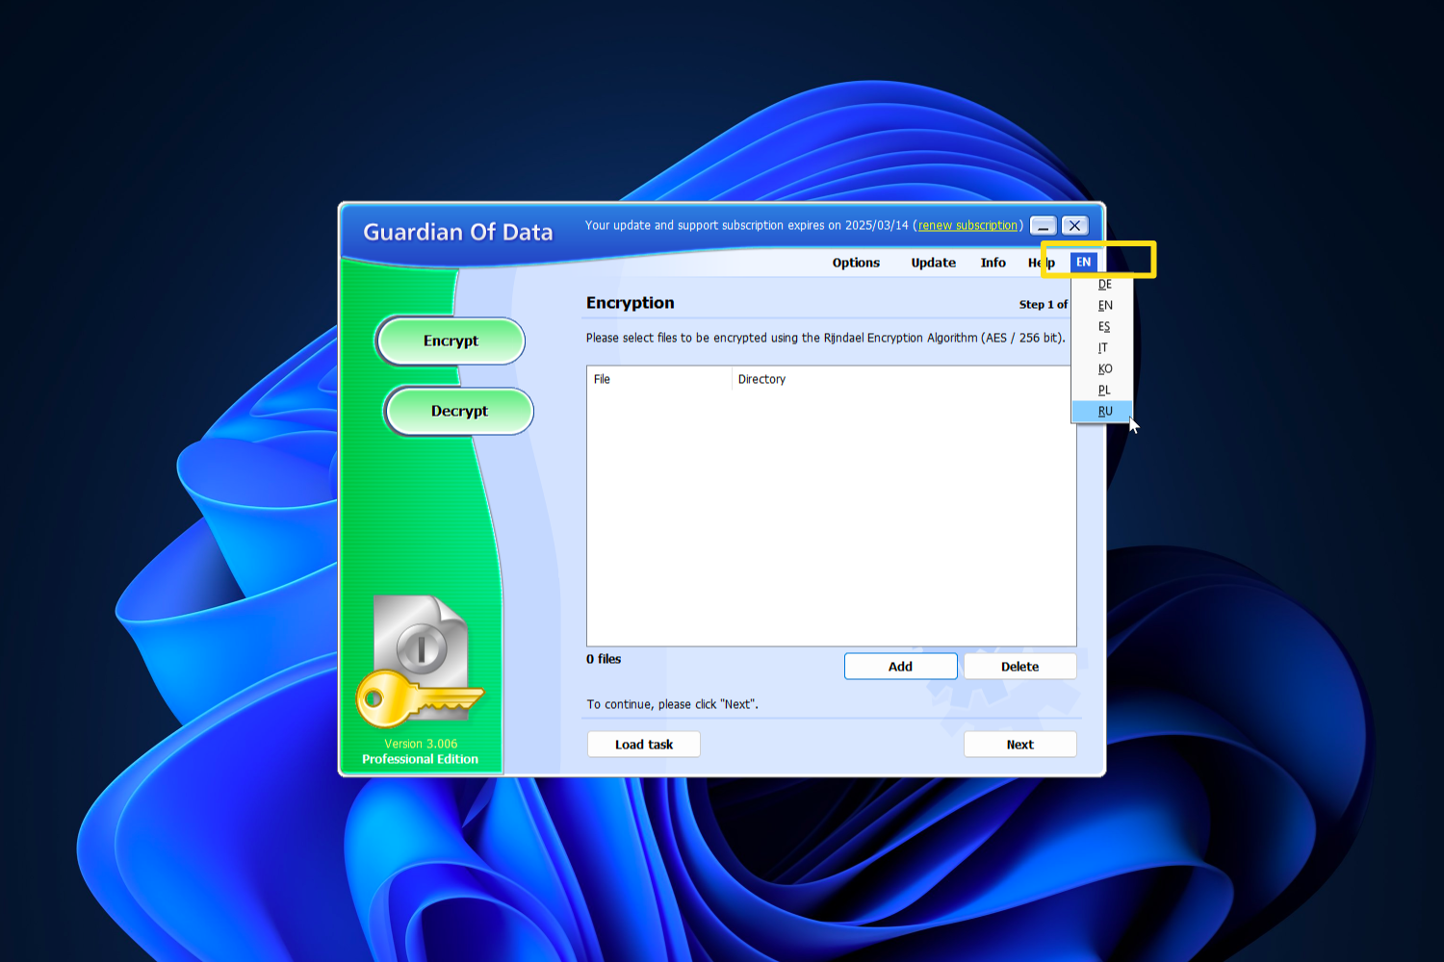
Task: Close the Guardian Of Data window
Action: [x=1074, y=226]
